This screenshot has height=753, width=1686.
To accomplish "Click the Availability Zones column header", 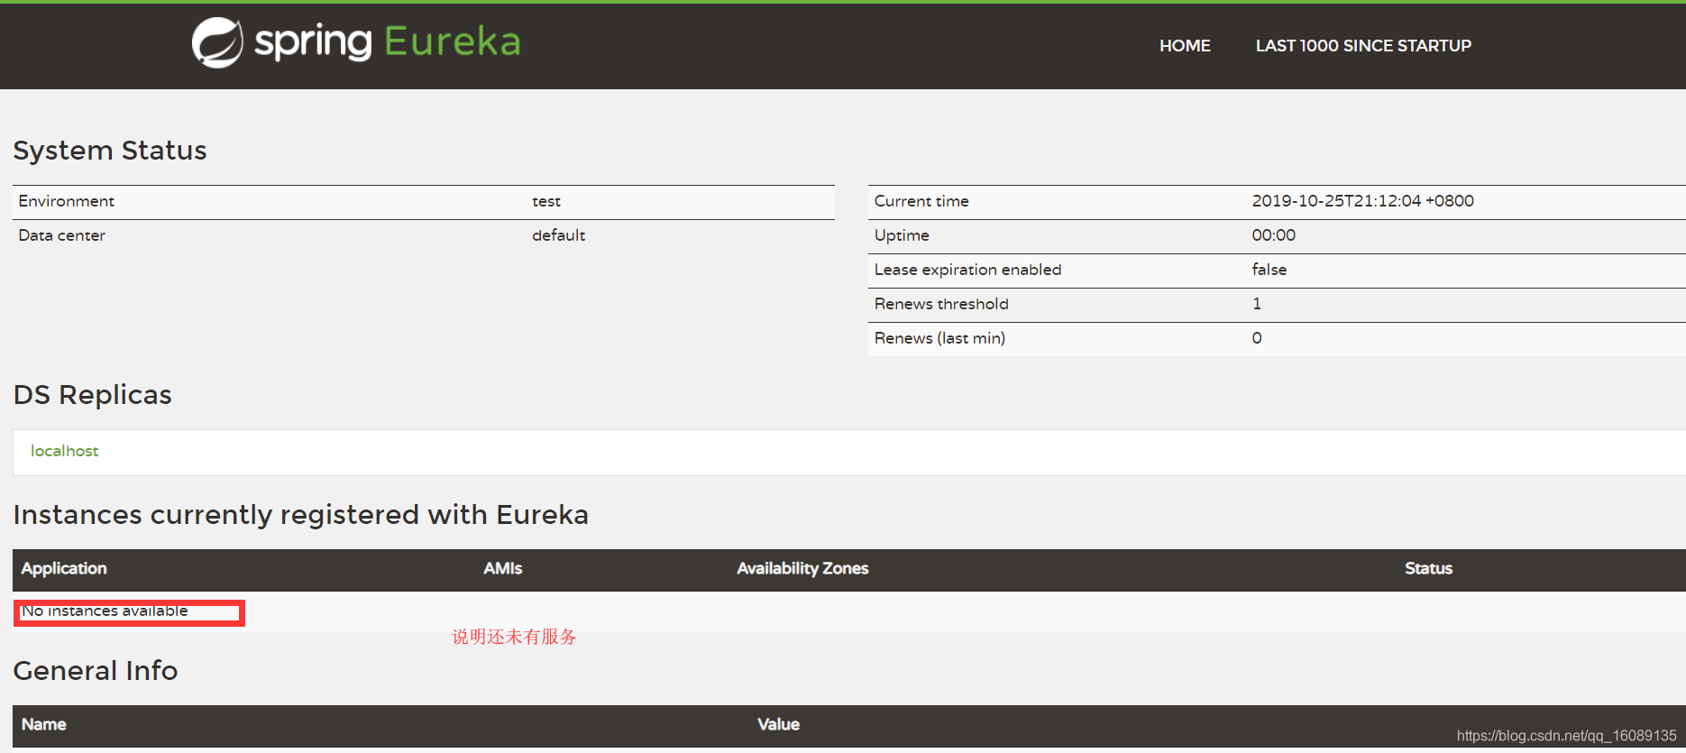I will 802,569.
